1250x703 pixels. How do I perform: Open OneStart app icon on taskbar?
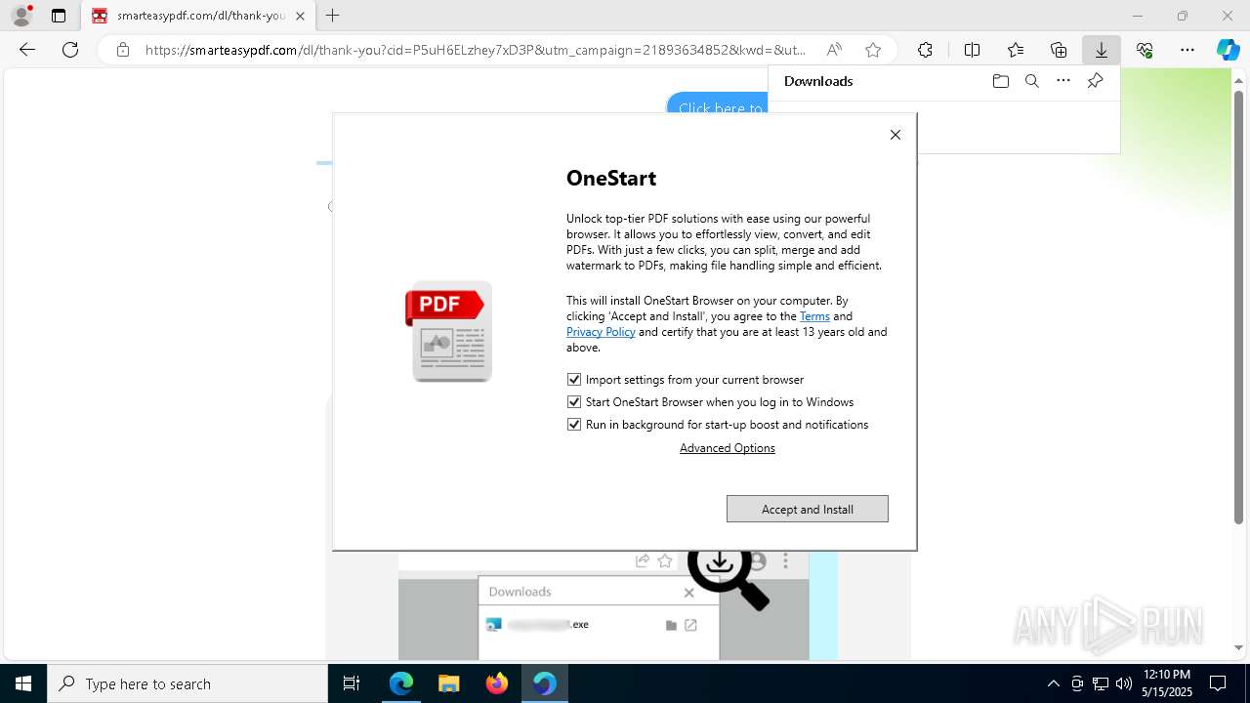(545, 683)
